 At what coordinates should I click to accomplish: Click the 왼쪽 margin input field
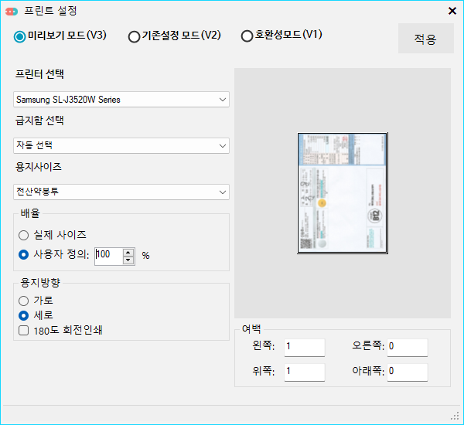coord(304,347)
